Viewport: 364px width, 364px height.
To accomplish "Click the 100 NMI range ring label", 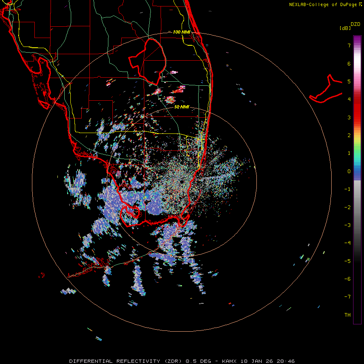I will [182, 32].
